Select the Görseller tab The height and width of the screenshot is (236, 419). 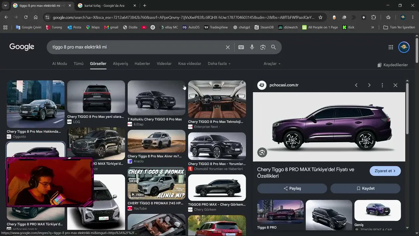(98, 64)
